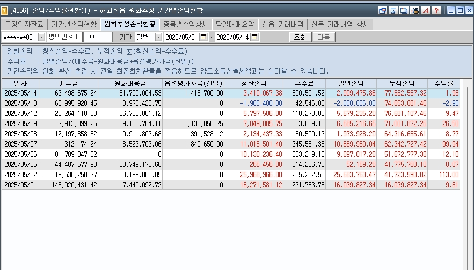Click the daily profit 25,683,763.47
The height and width of the screenshot is (270, 474).
(x=354, y=175)
